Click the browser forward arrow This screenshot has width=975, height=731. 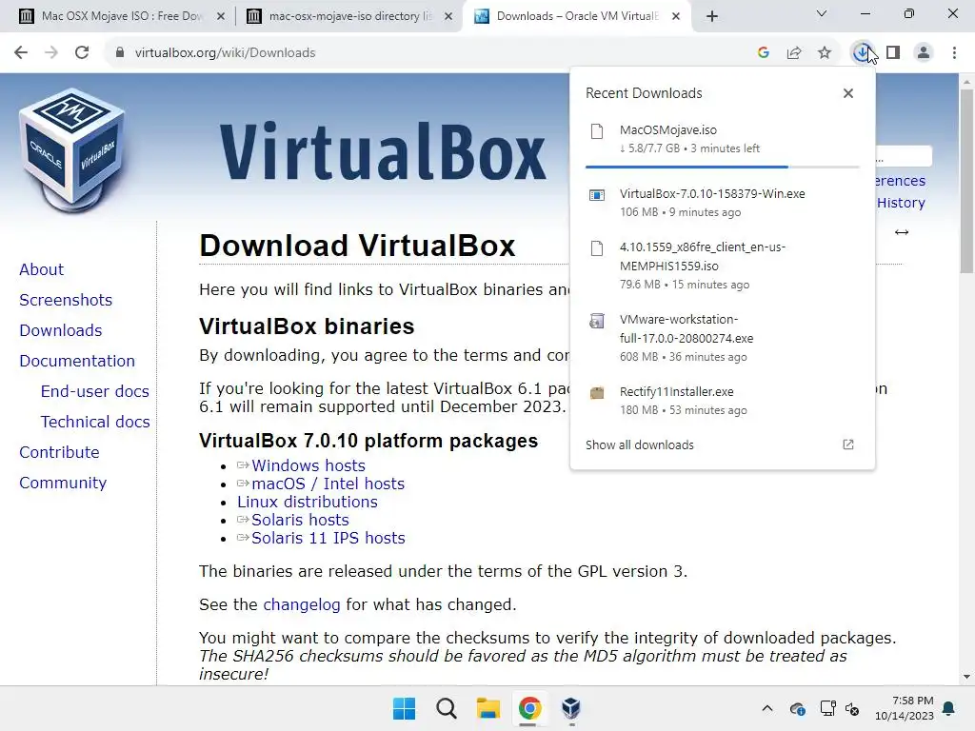[x=51, y=53]
